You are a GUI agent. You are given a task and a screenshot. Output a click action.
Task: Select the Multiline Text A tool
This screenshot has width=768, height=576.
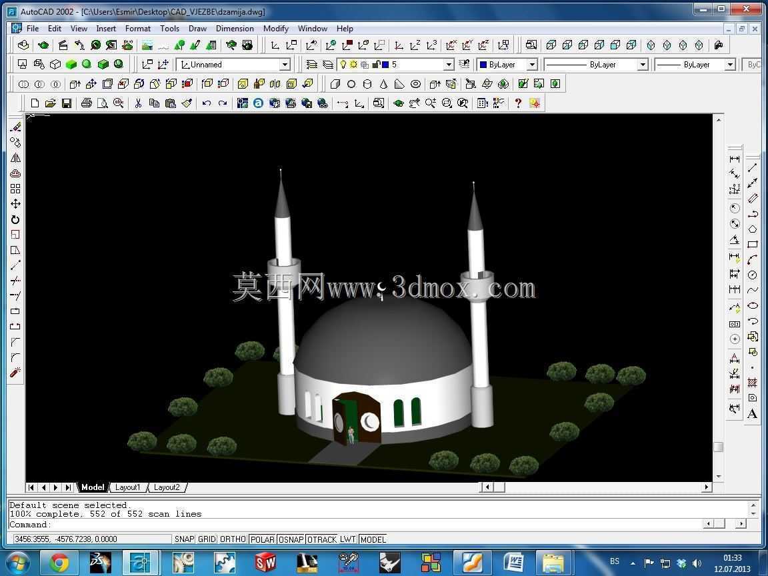tap(752, 415)
